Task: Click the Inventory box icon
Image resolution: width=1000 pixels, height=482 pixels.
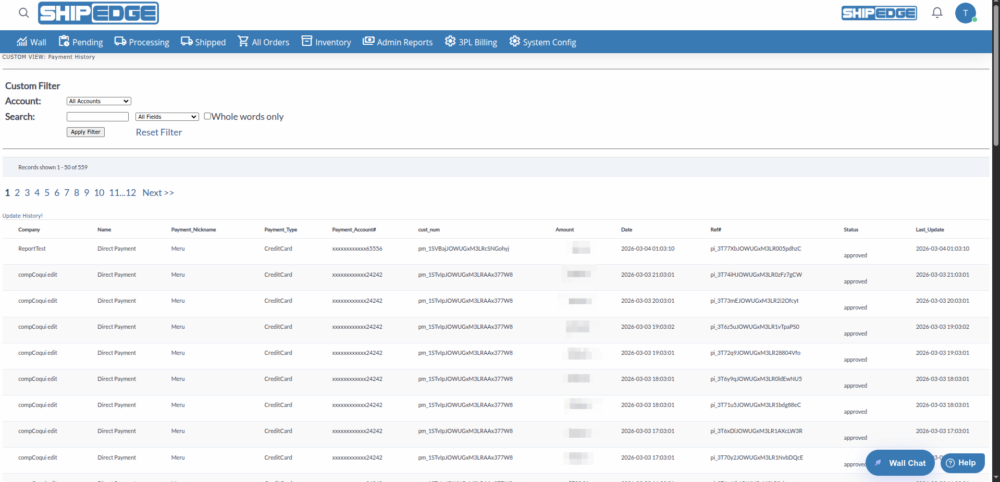Action: pos(307,41)
